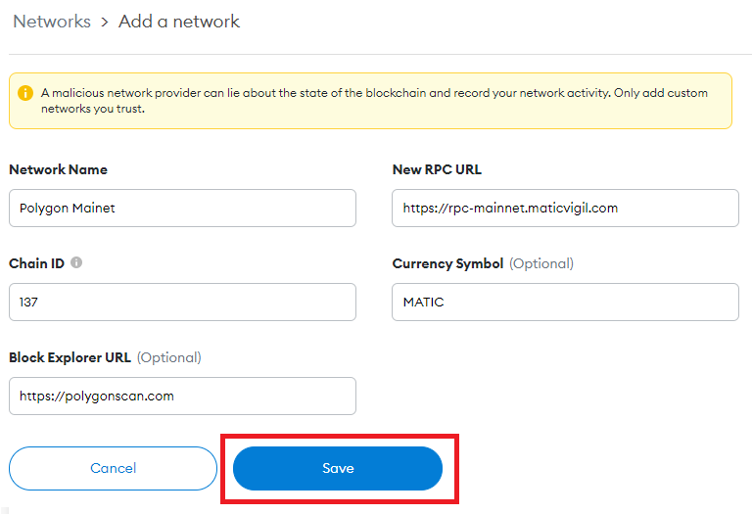Click the Optional text beside Currency Symbol

541,263
